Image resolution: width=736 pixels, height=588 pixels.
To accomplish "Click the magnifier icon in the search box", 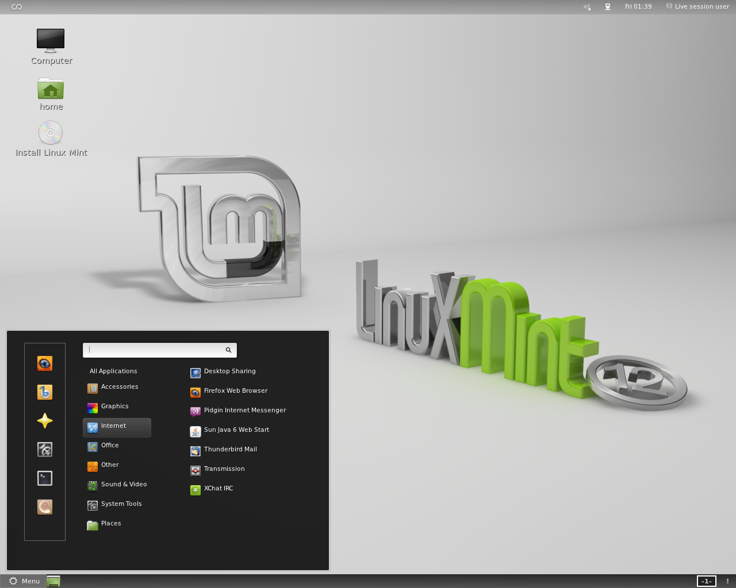I will [x=228, y=350].
